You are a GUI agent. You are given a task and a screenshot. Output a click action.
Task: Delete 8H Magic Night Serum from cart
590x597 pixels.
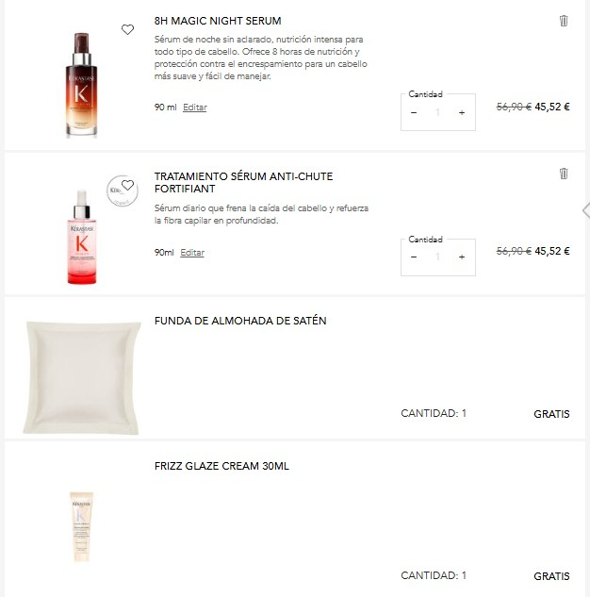coord(564,21)
